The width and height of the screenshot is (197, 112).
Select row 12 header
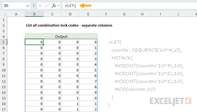(x=3, y=81)
